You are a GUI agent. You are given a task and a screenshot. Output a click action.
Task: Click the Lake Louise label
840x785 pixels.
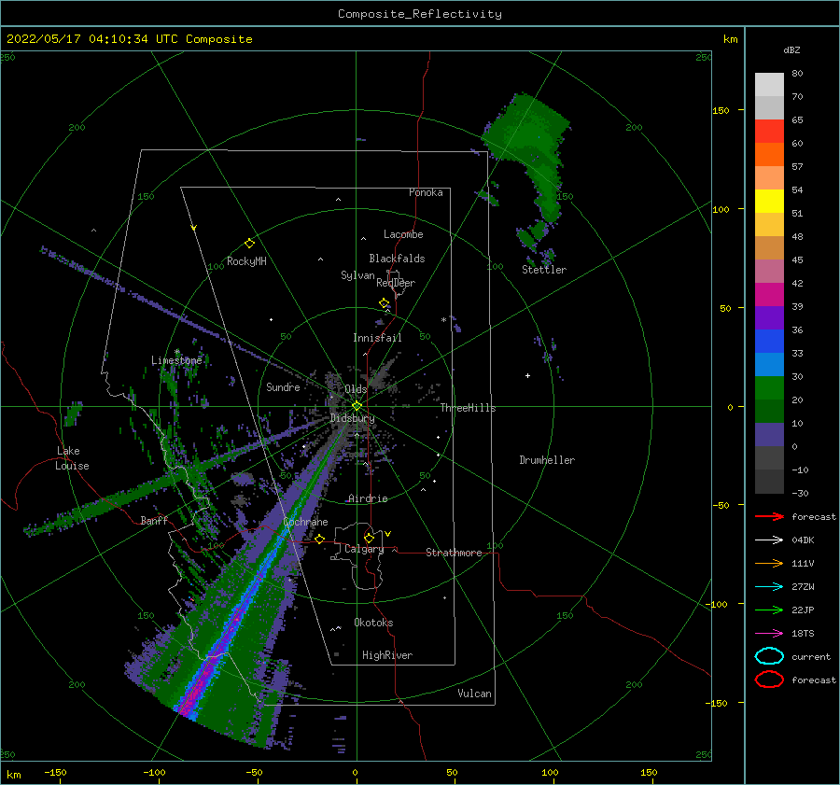coord(72,458)
